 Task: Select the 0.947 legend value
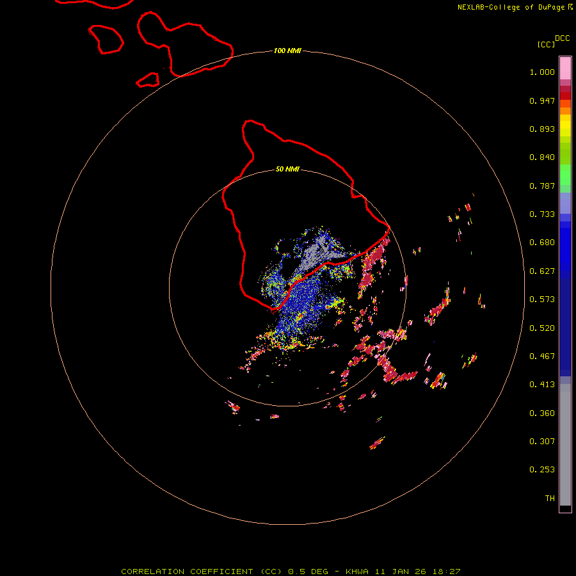pyautogui.click(x=542, y=100)
